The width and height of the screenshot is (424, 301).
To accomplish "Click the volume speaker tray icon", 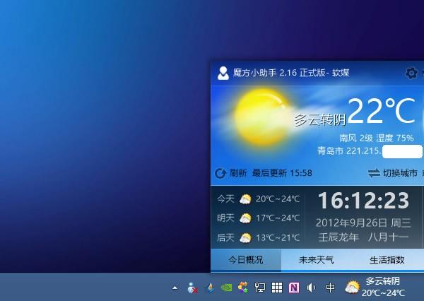I will [311, 288].
